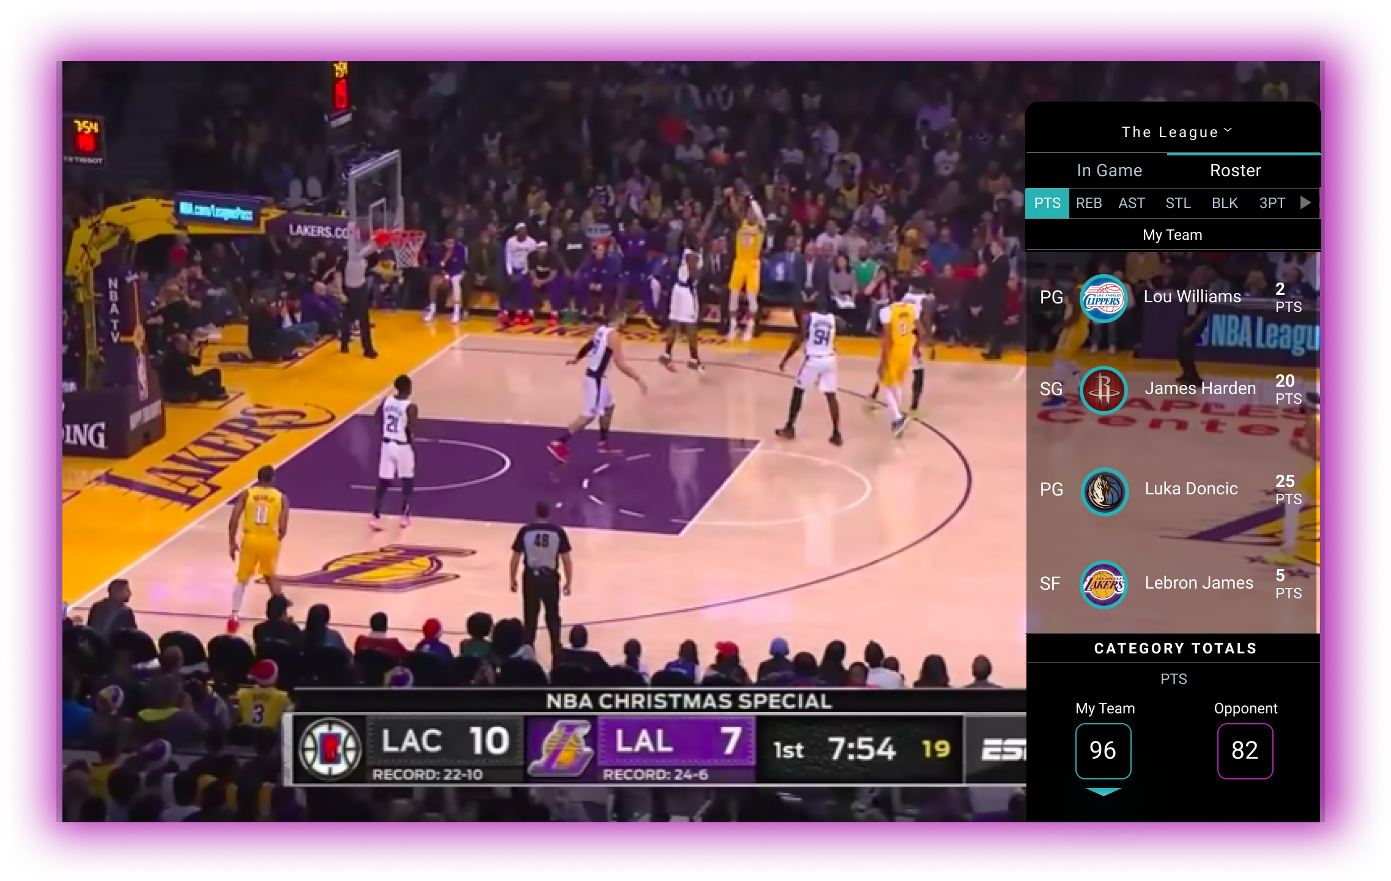The height and width of the screenshot is (881, 1391).
Task: Click the Clippers logo in the scoreboard
Action: point(330,749)
